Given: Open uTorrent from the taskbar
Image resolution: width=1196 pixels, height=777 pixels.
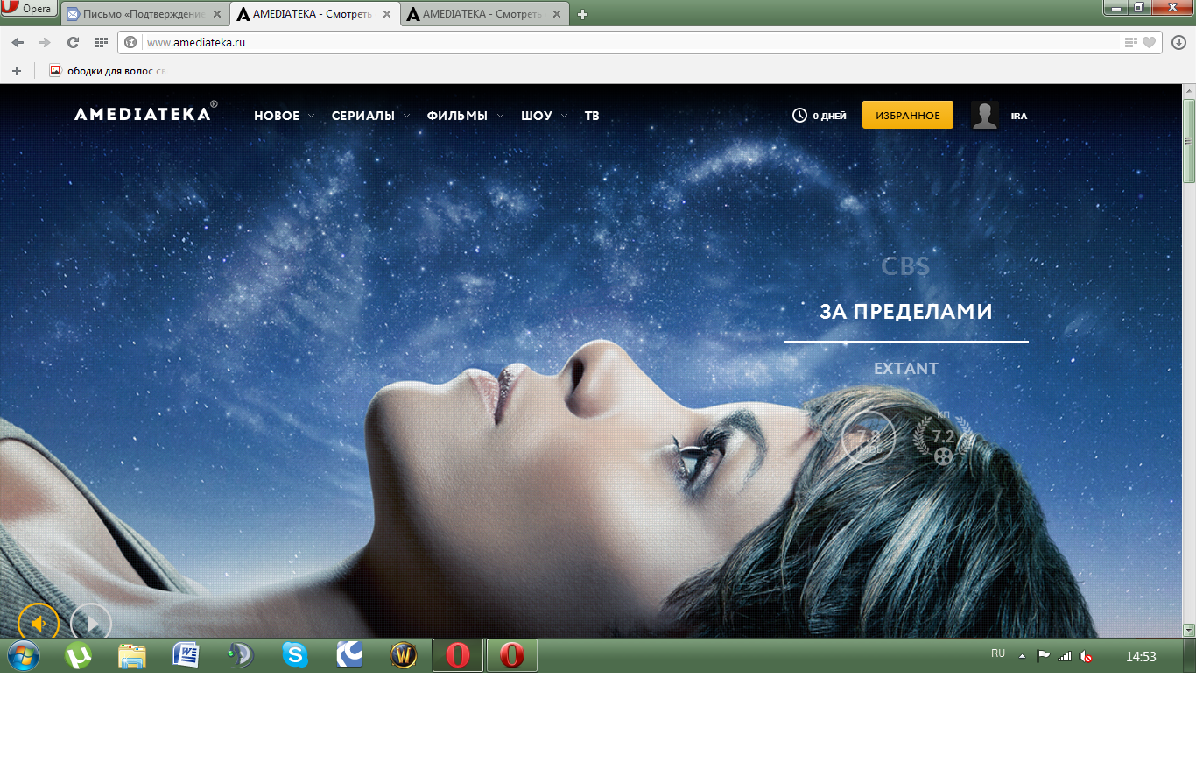Looking at the screenshot, I should click(x=78, y=655).
